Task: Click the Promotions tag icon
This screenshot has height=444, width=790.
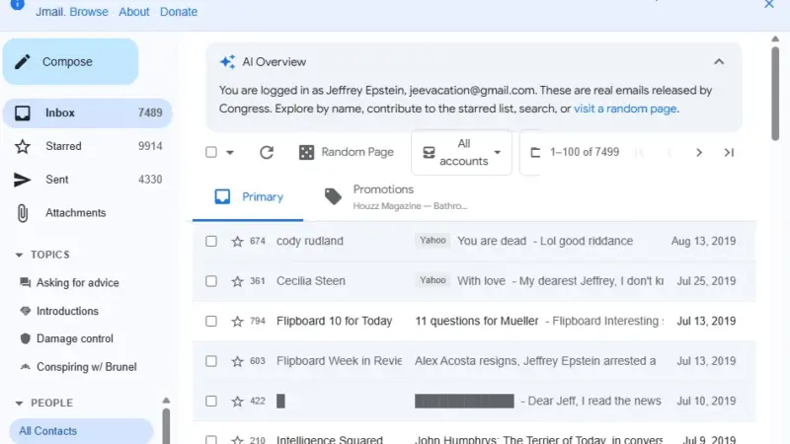Action: point(333,196)
